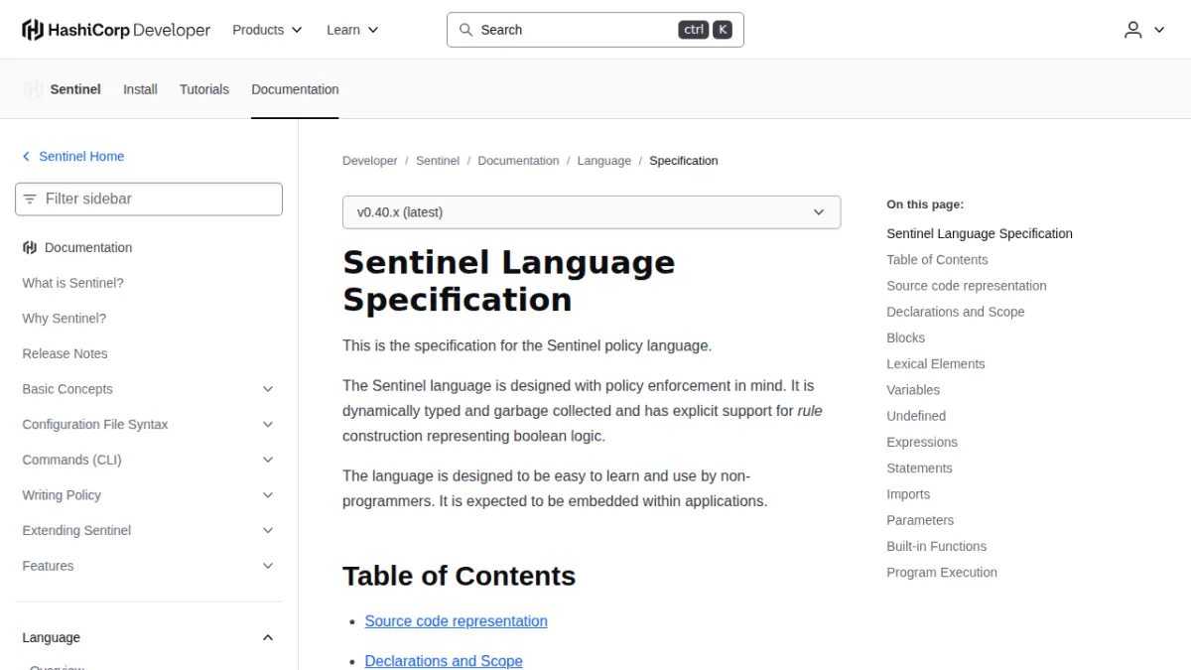Open Why Sentinel? sidebar page

click(x=65, y=319)
